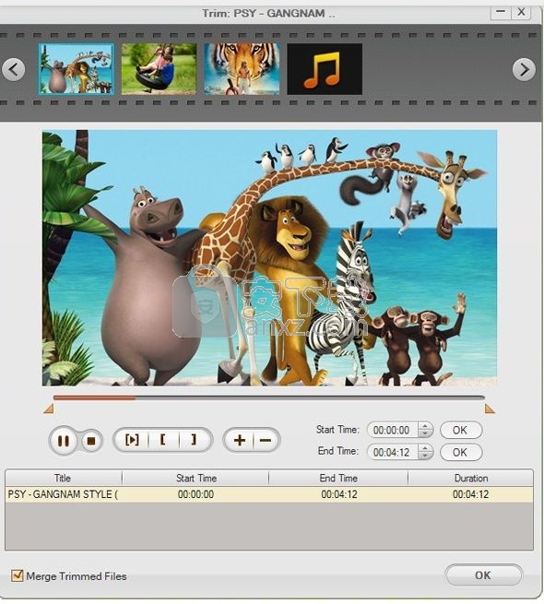Uncheck Merge Trimmed Files
The height and width of the screenshot is (604, 544).
(17, 576)
